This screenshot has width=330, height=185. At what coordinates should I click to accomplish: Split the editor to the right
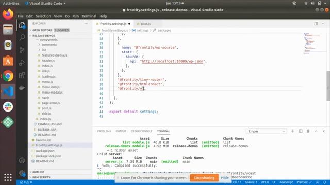(316, 24)
